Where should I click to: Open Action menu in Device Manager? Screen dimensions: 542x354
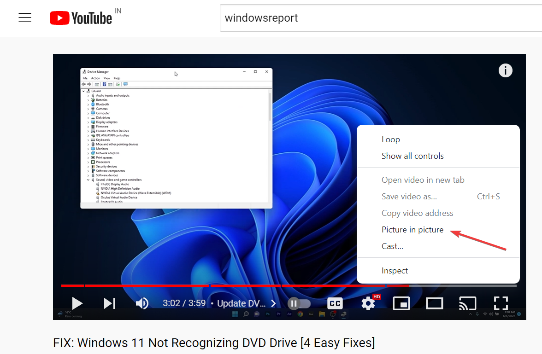(x=95, y=78)
